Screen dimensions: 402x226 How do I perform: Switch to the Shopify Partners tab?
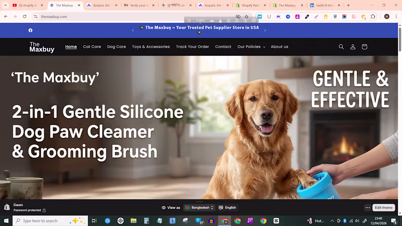[251, 5]
